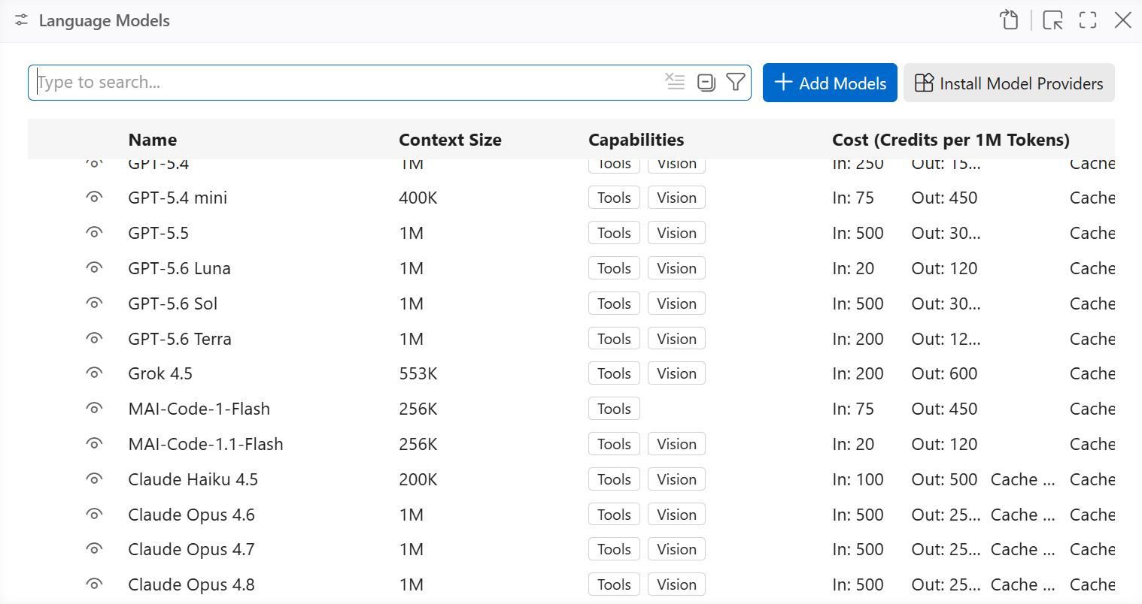Hide the GPT-5.6 Sol model
Viewport: 1142px width, 604px height.
(x=94, y=304)
